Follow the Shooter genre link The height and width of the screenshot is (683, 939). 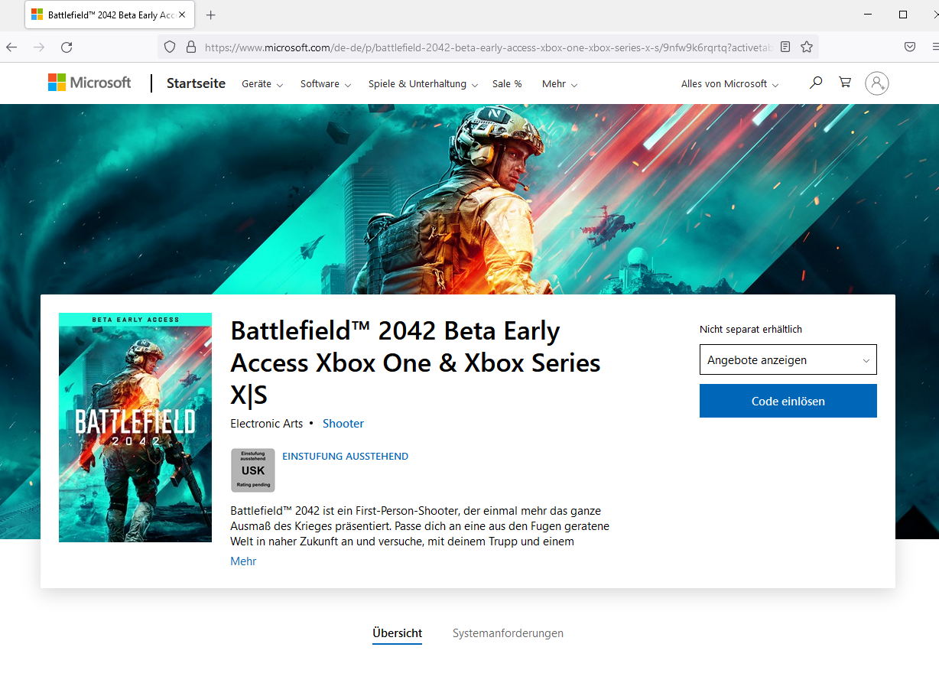343,424
